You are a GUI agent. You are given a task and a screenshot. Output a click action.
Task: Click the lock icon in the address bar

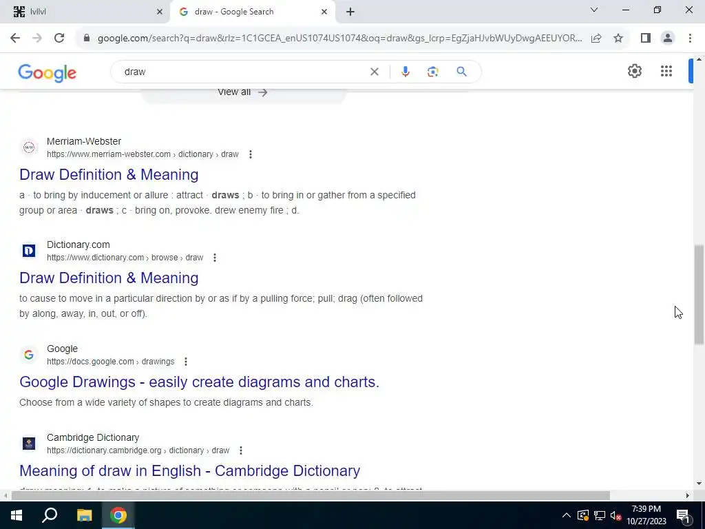[87, 38]
